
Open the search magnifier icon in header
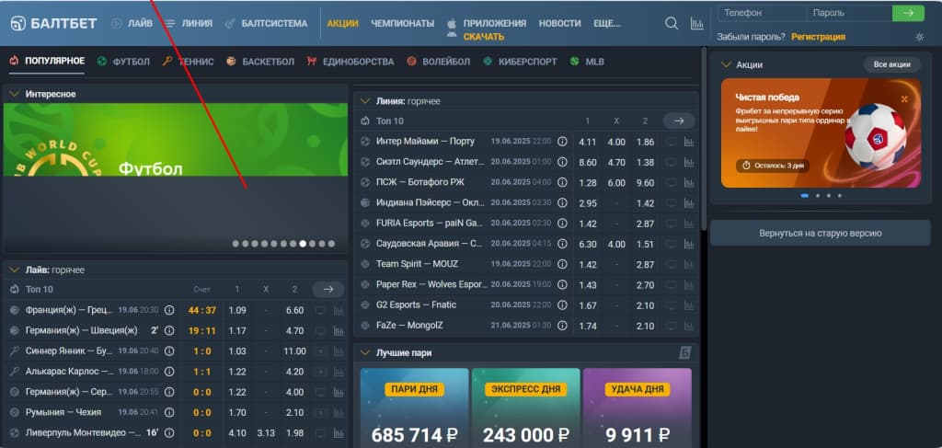click(671, 23)
